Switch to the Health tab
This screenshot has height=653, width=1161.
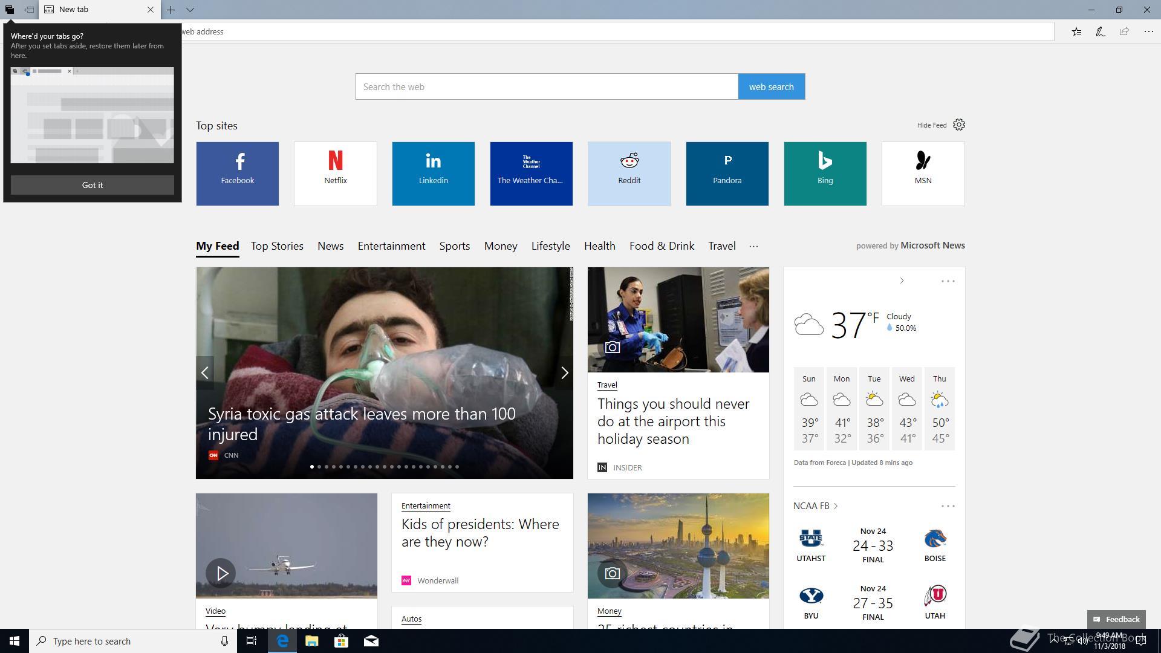(600, 246)
